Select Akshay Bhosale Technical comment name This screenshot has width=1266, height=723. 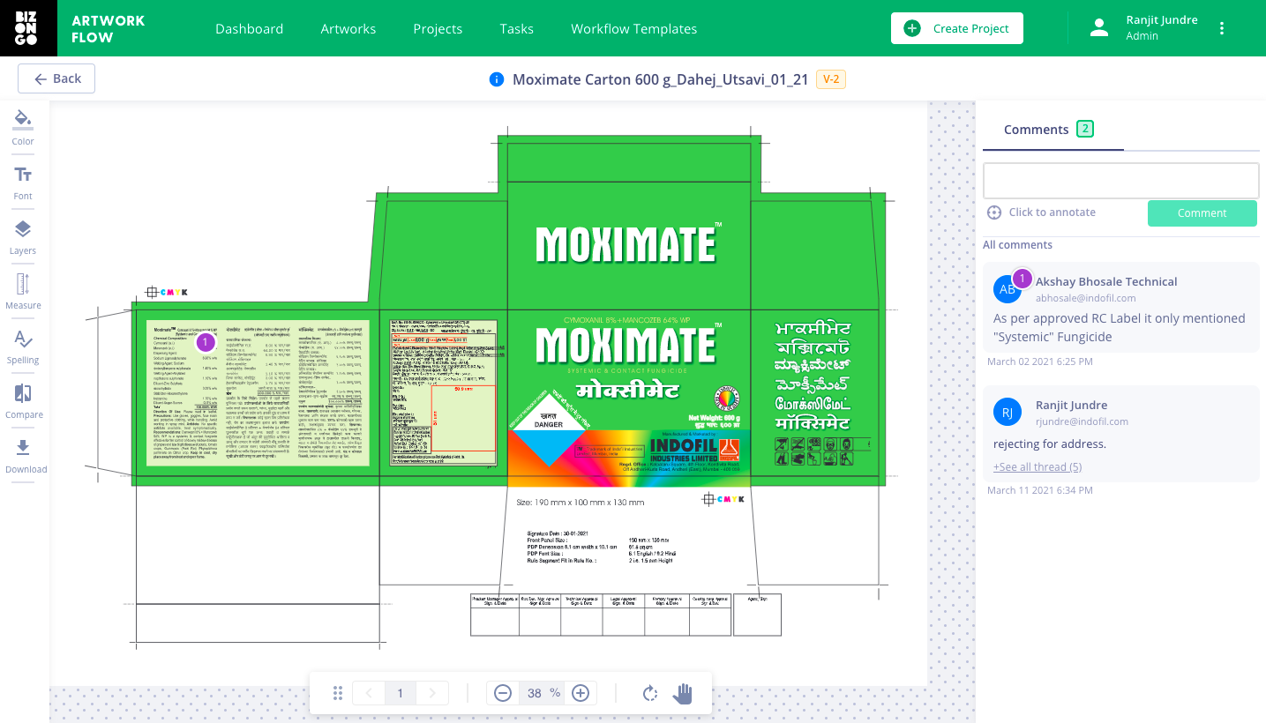click(x=1106, y=282)
